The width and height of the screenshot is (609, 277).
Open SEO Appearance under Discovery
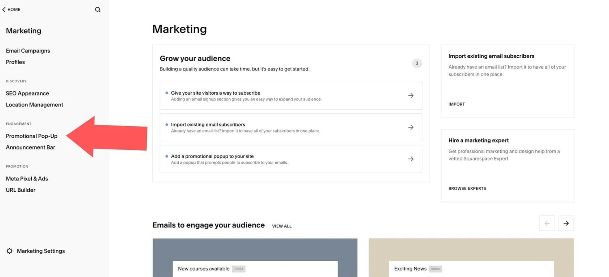pos(27,93)
